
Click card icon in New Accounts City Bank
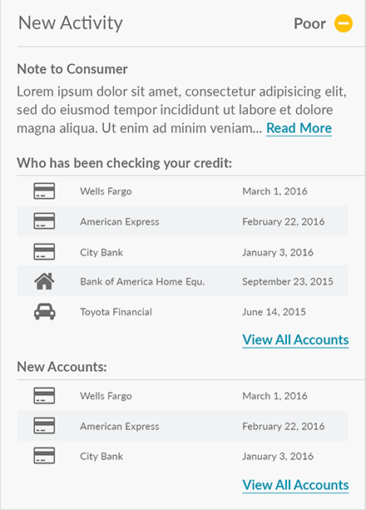(44, 455)
